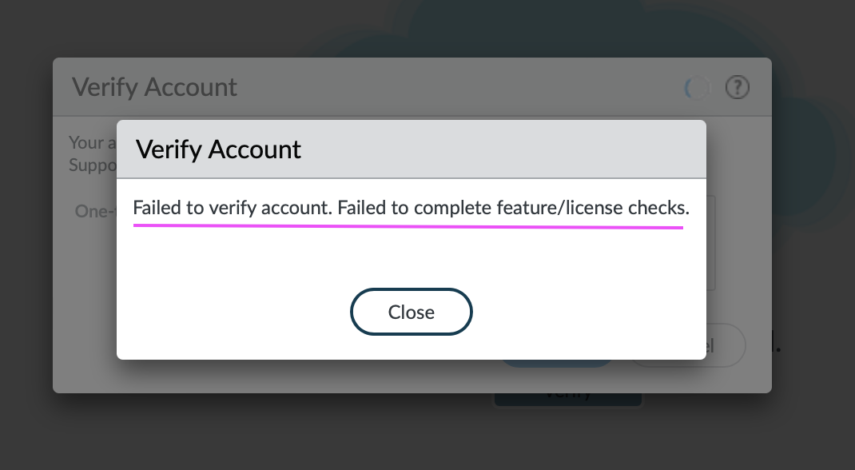Click the outlined help icon in the header
The height and width of the screenshot is (470, 855).
click(737, 88)
